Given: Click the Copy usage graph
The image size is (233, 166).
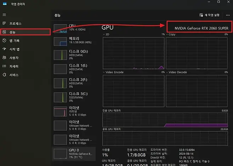Looking at the screenshot, I should [197, 53].
